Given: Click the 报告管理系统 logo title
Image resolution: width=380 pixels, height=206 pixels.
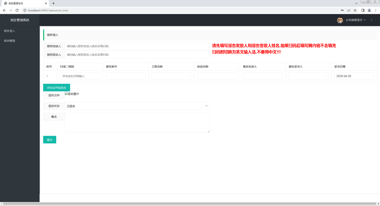Looking at the screenshot, I should 20,20.
